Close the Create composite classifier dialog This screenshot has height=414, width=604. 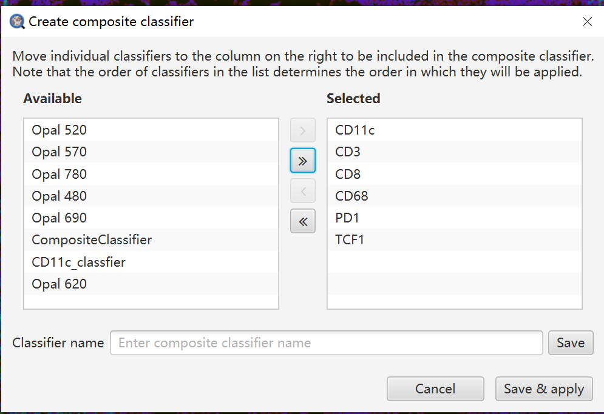587,22
